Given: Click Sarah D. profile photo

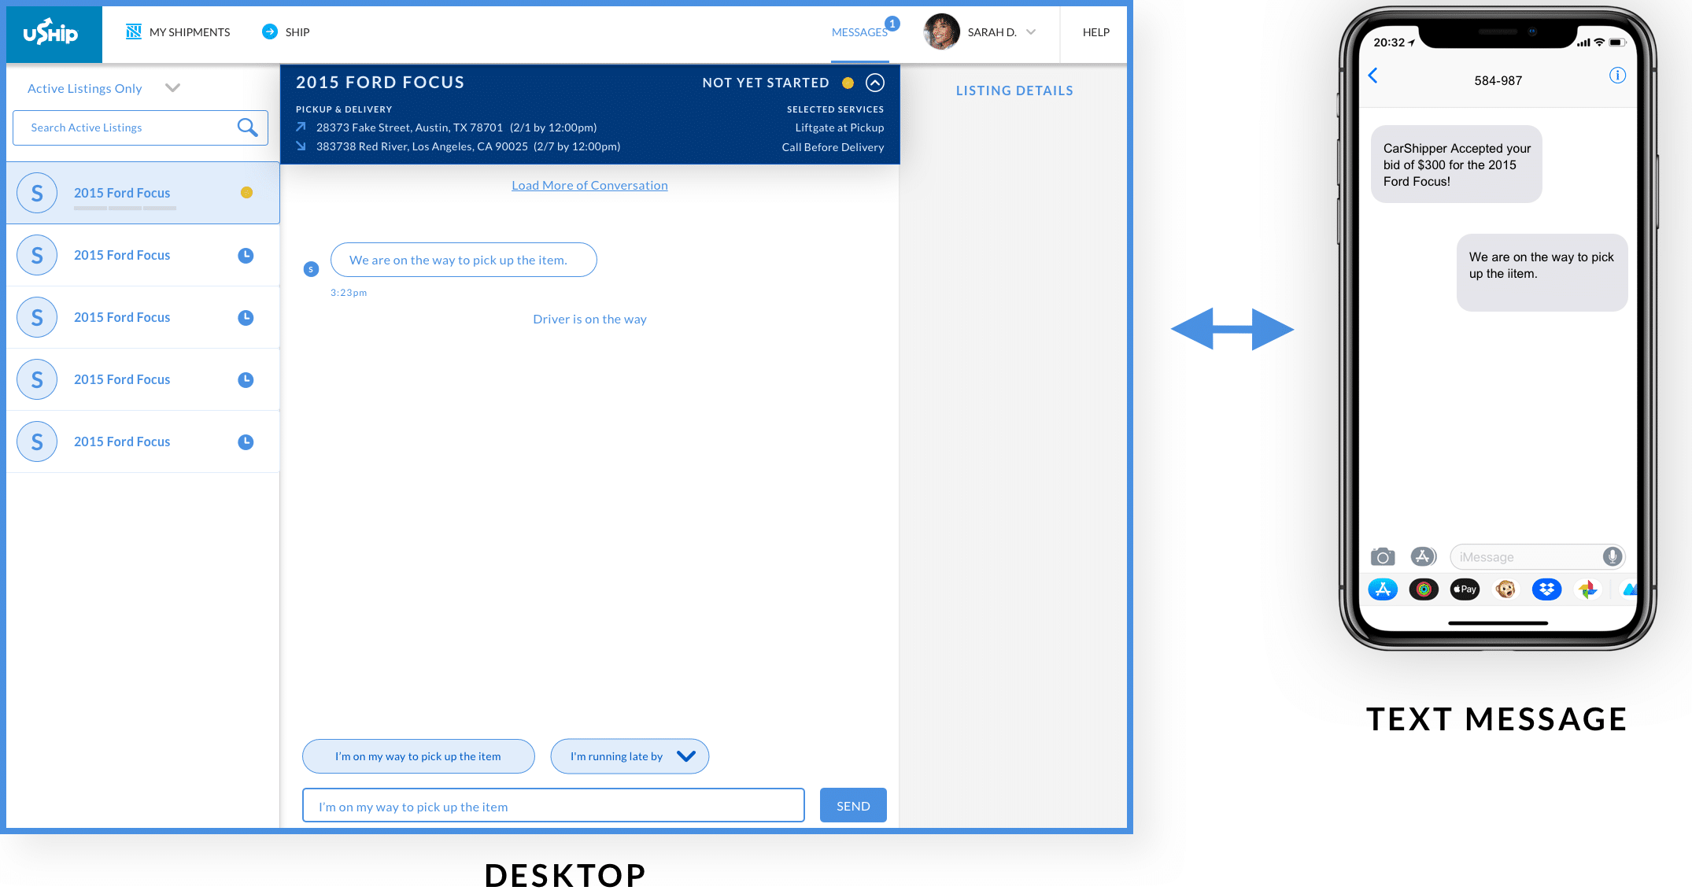Looking at the screenshot, I should coord(941,32).
